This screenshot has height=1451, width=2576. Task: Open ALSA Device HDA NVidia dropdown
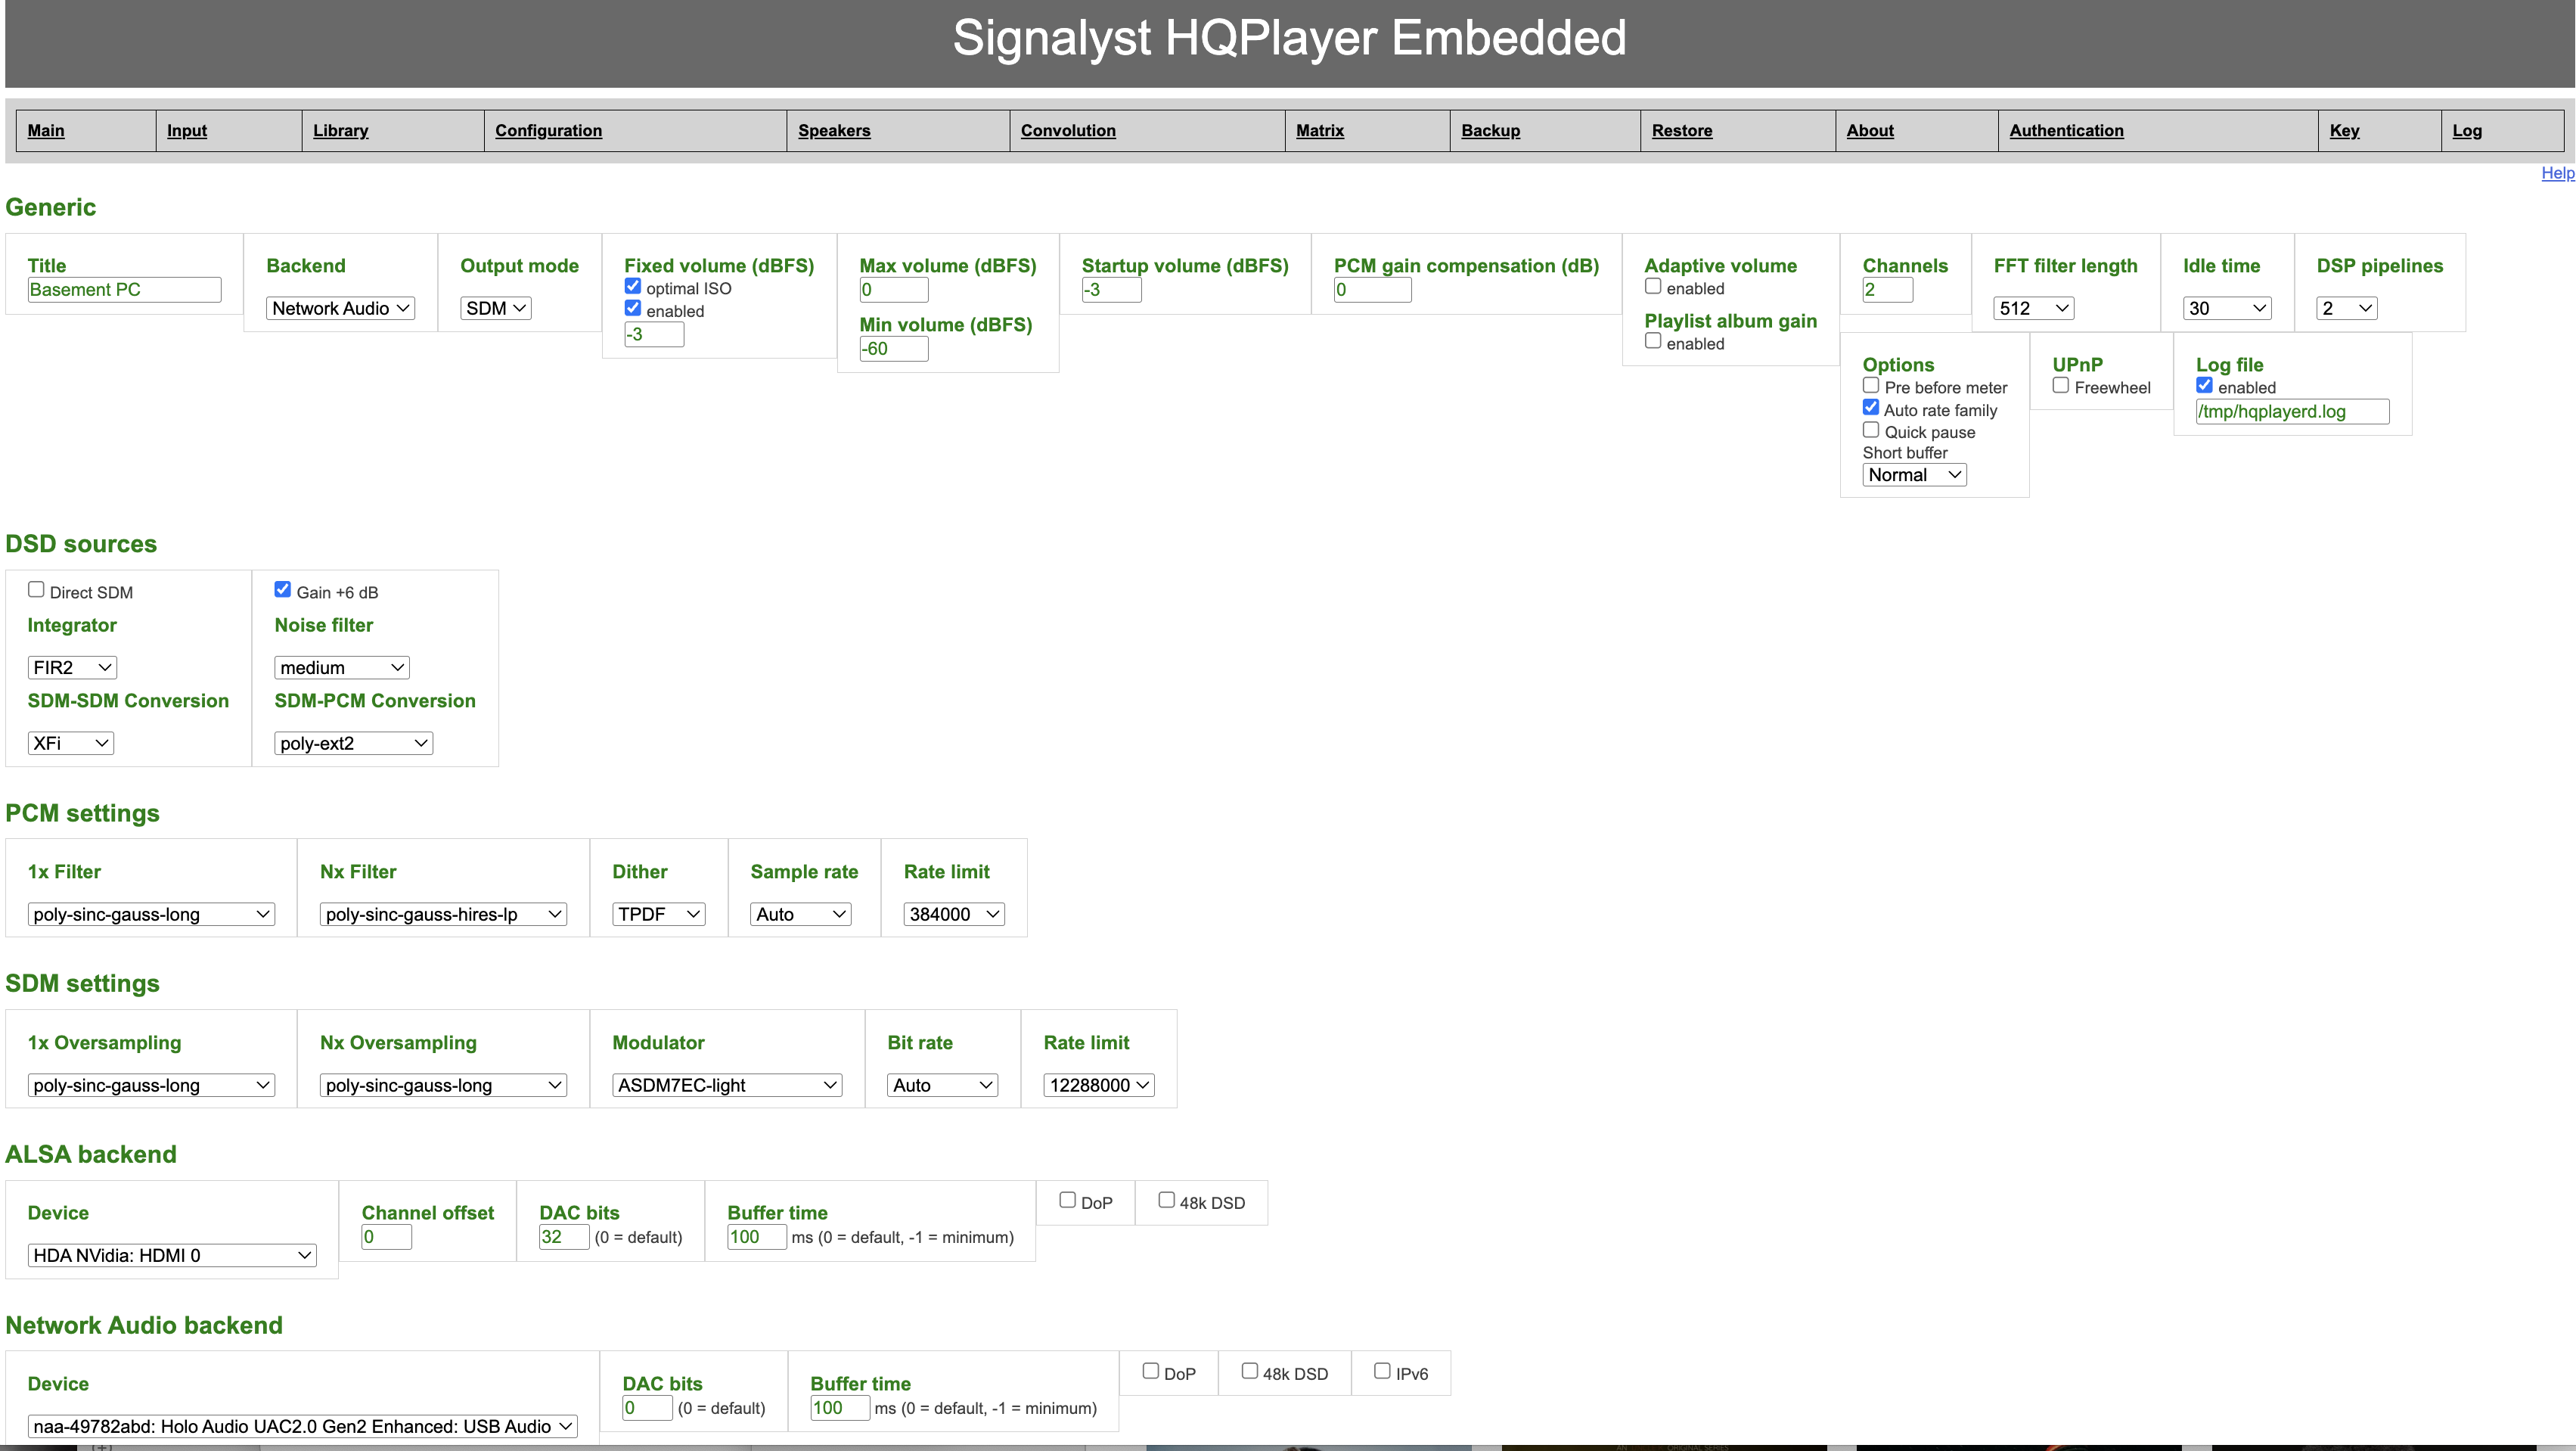pyautogui.click(x=172, y=1255)
